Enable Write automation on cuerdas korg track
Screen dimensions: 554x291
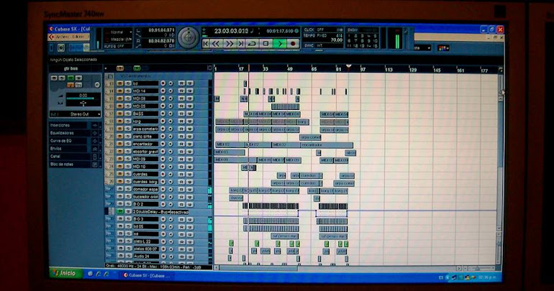190,182
